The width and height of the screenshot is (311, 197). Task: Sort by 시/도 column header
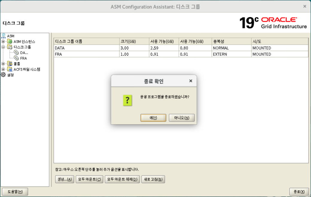[x=280, y=41]
